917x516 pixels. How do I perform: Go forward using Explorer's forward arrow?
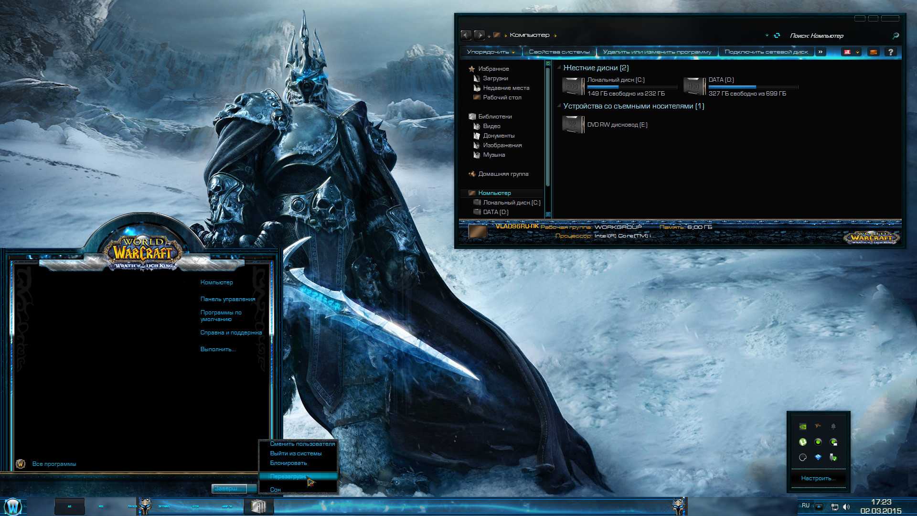click(x=479, y=35)
